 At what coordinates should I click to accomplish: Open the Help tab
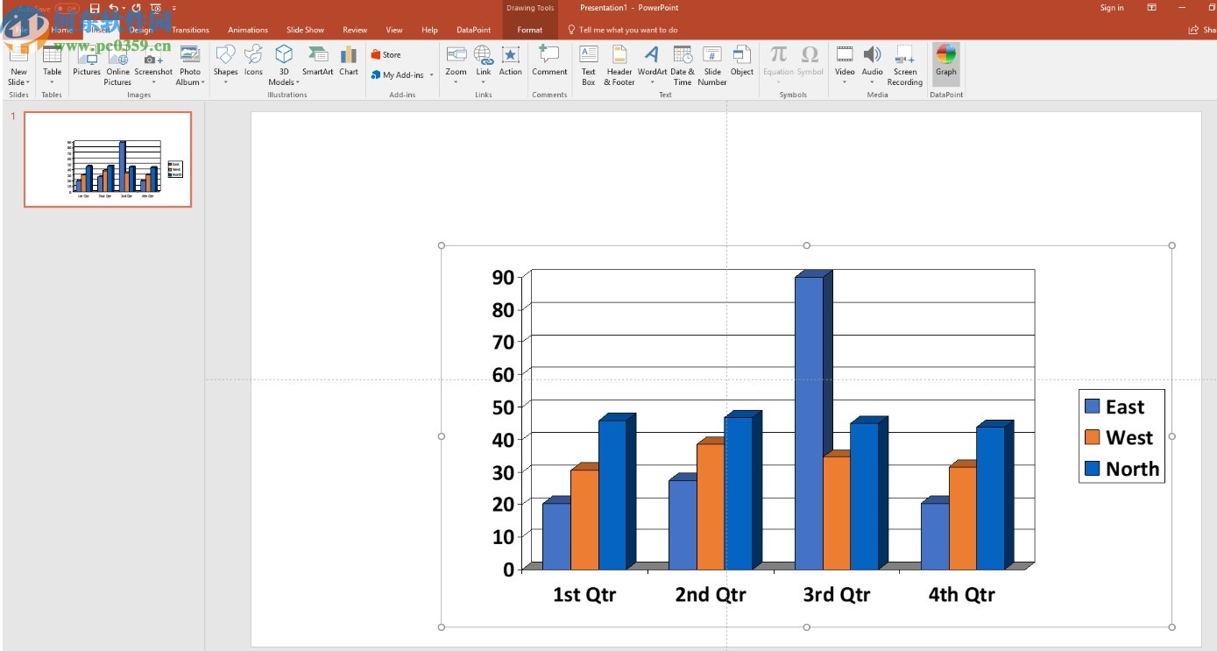[429, 30]
